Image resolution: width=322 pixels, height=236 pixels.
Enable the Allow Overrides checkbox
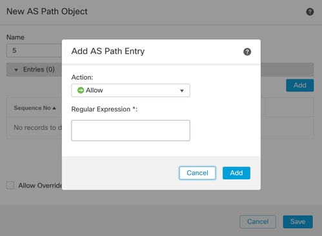click(10, 185)
